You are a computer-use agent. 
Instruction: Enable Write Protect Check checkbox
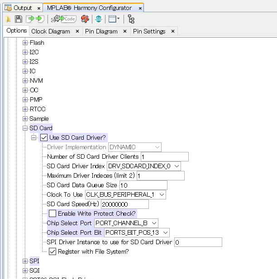pyautogui.click(x=53, y=213)
